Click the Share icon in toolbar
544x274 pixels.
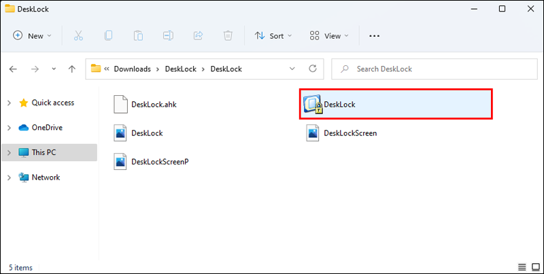[199, 35]
